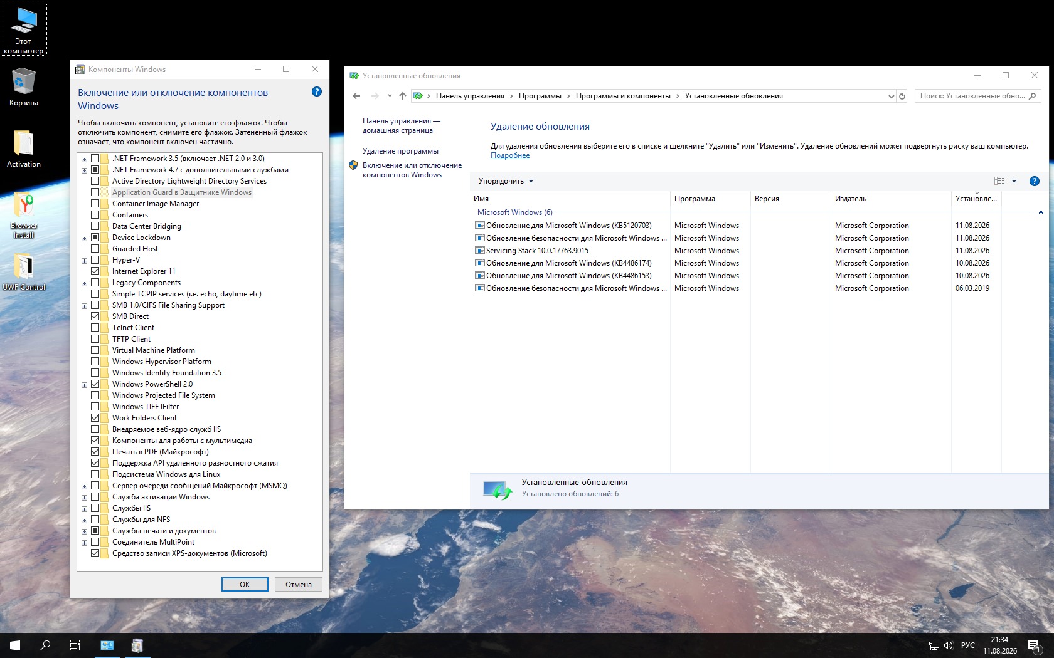Open 'Включение или отключение компонентов Windows' sidebar link

click(x=412, y=170)
